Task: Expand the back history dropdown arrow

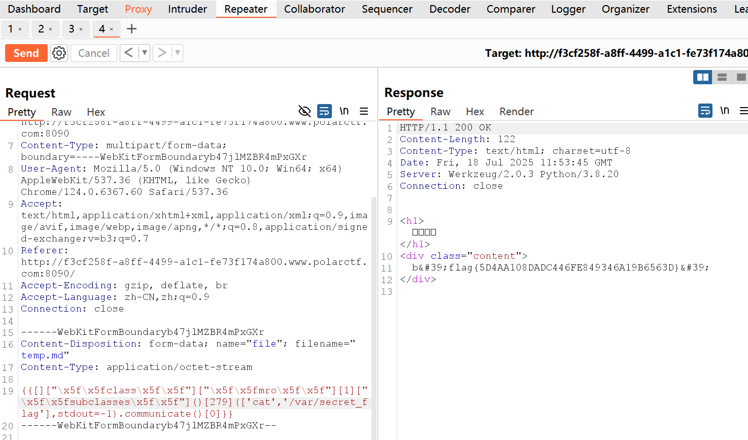Action: [x=145, y=53]
